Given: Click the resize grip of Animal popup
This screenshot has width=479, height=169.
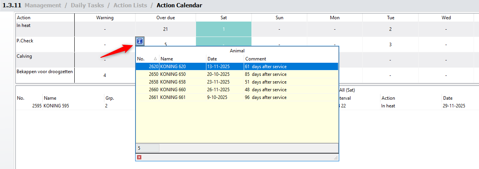Looking at the screenshot, I should pos(336,157).
